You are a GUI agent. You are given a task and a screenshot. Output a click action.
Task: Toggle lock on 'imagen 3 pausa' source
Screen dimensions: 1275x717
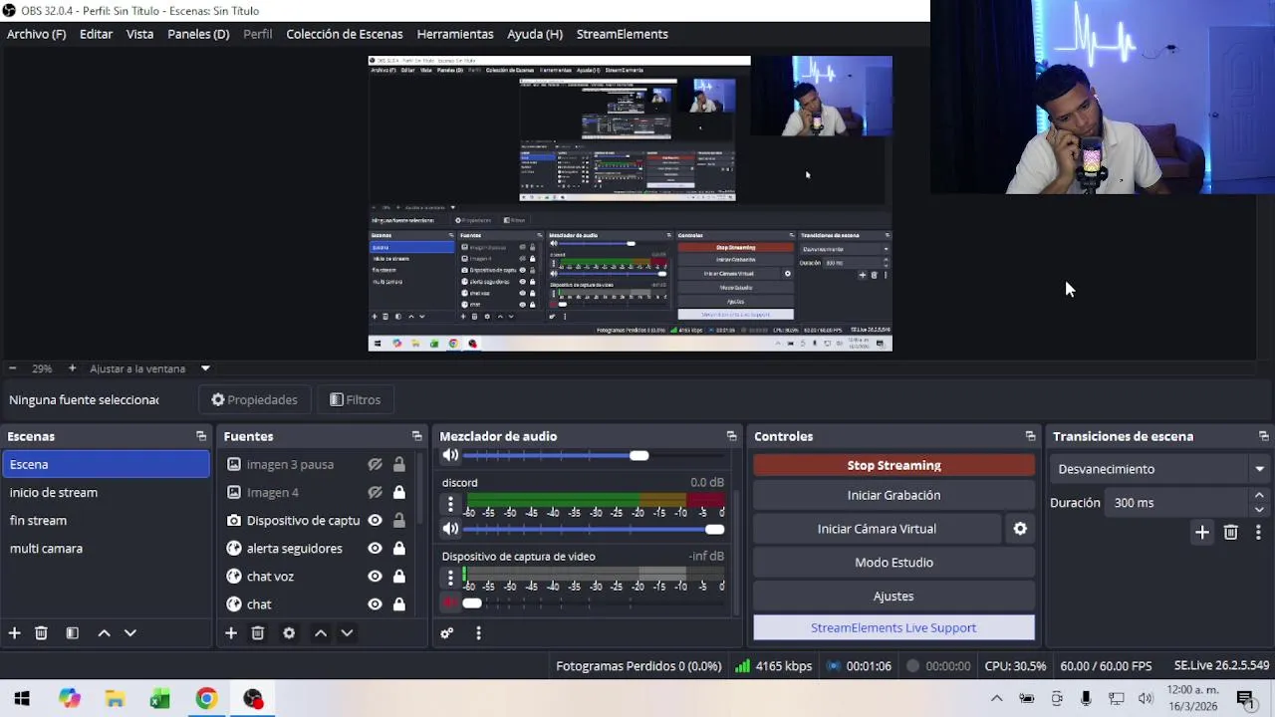[398, 464]
